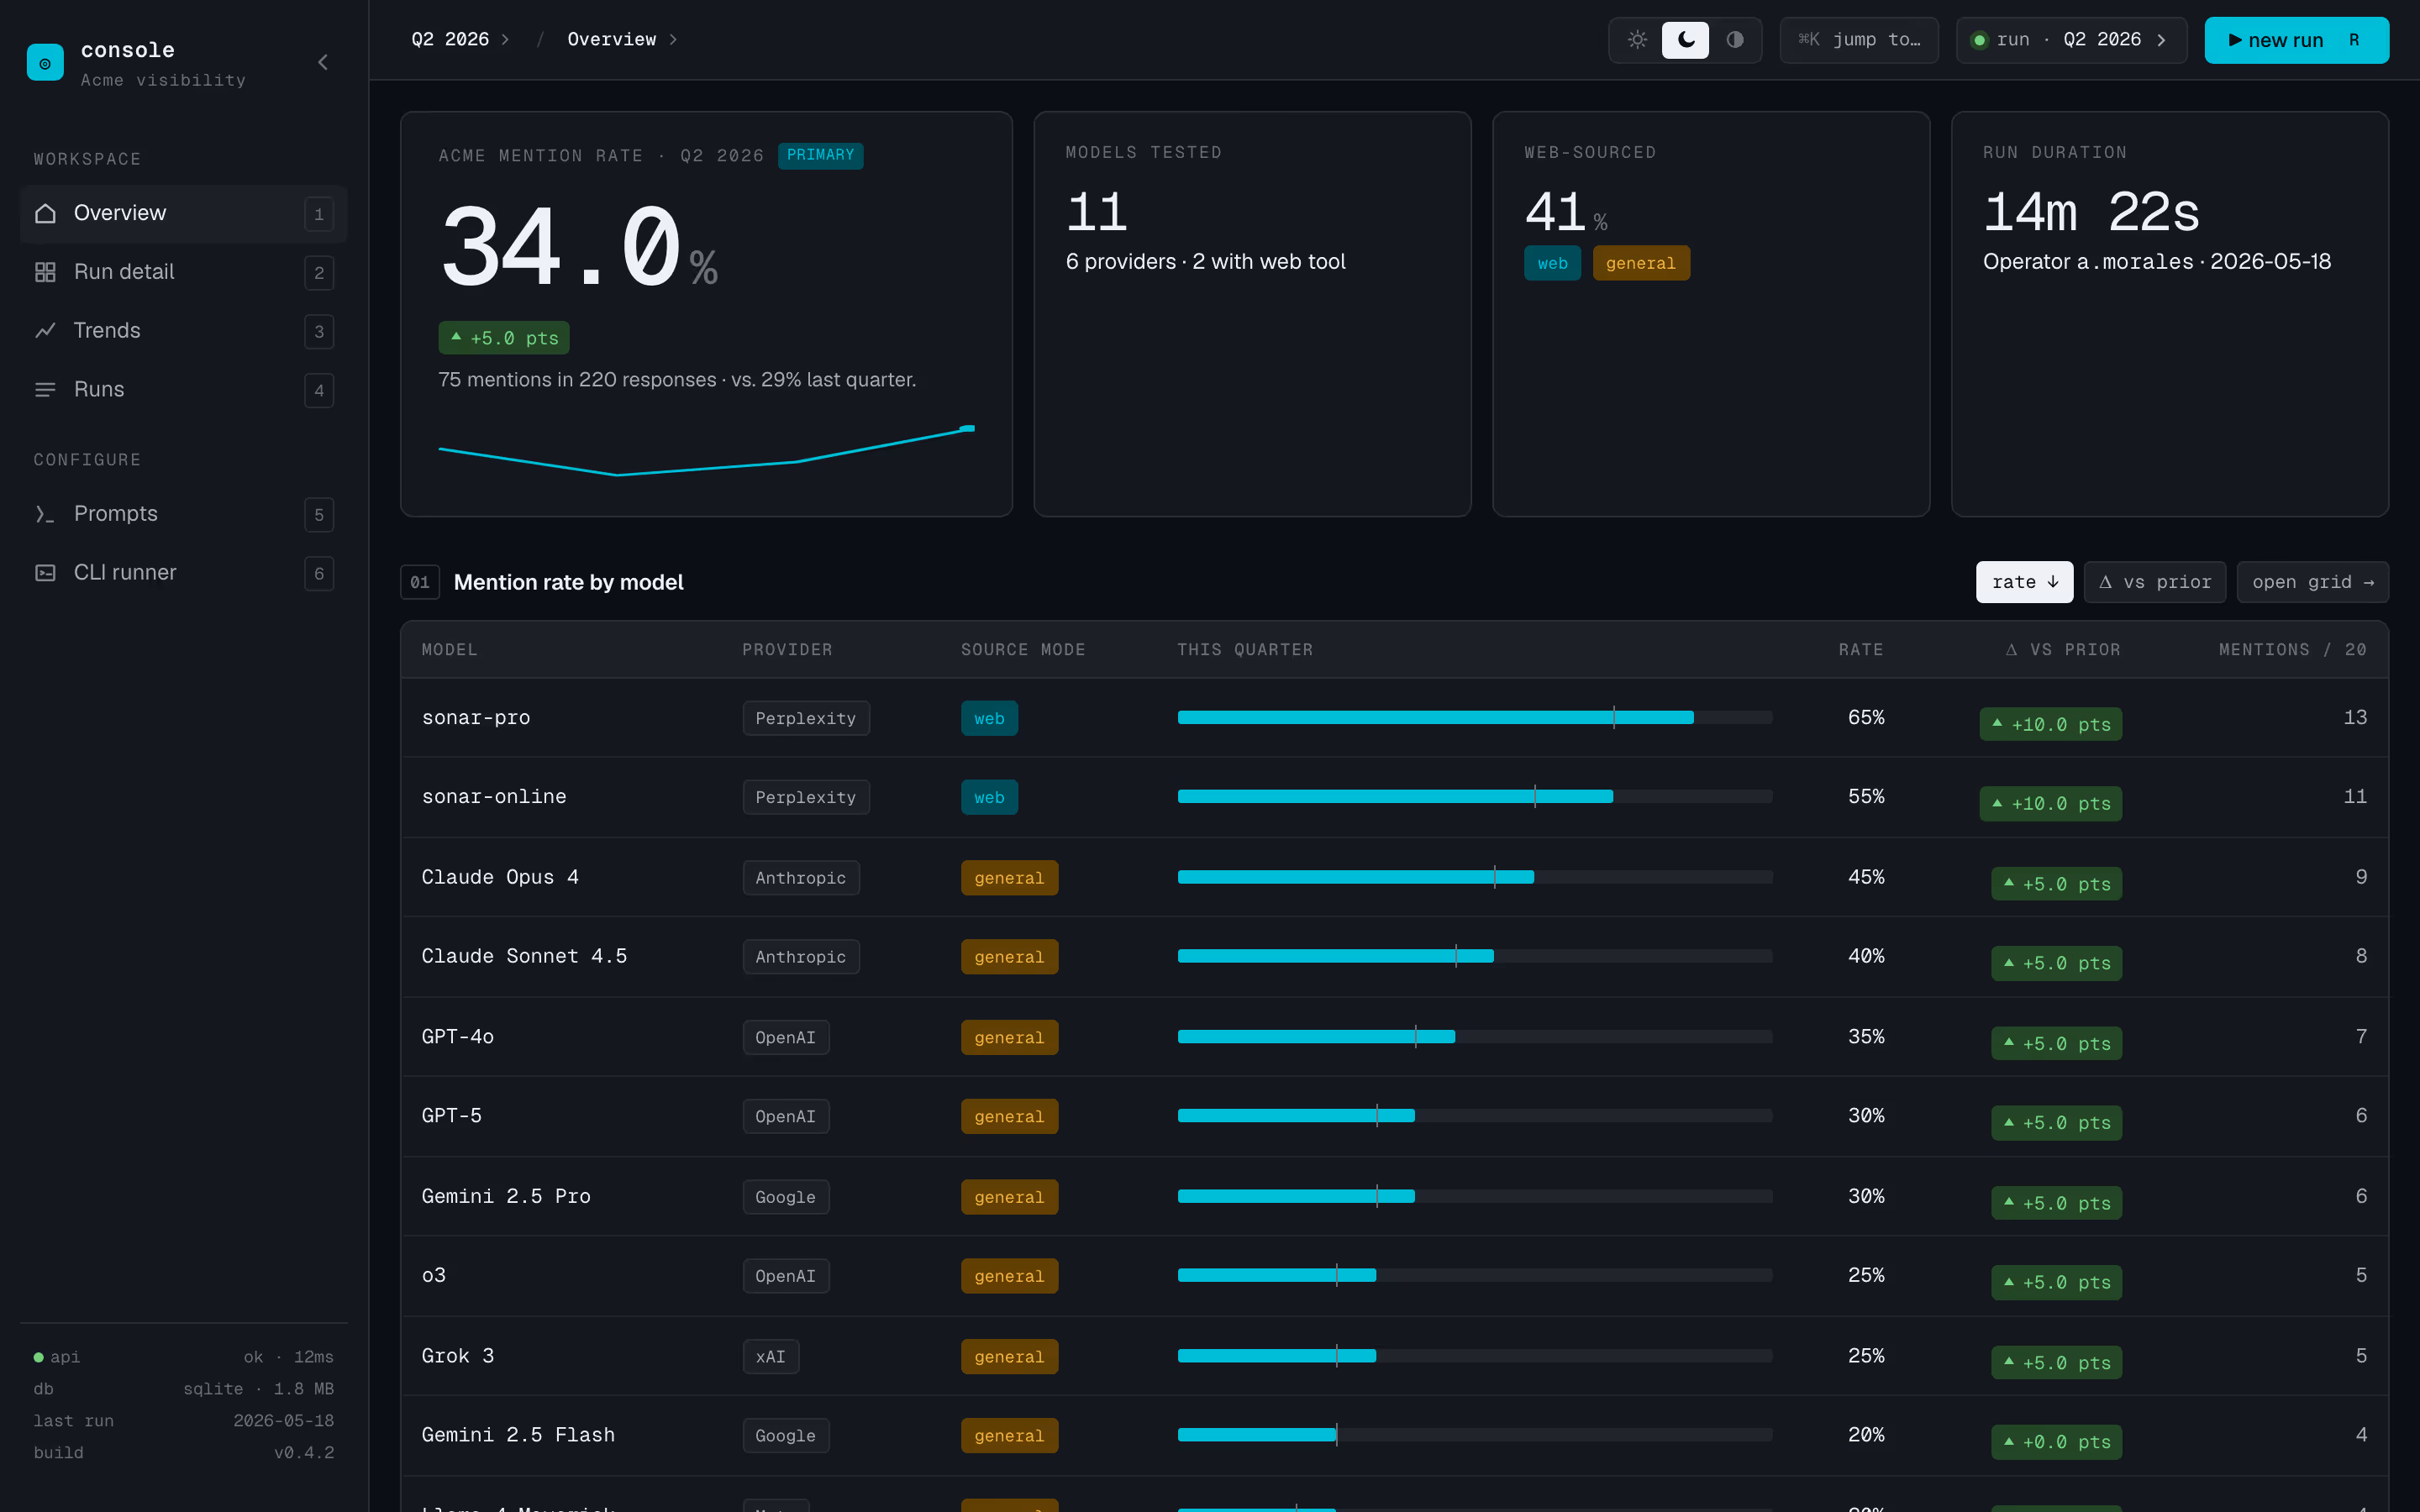Collapse the sidebar with the chevron
2420x1512 pixels.
click(x=323, y=62)
